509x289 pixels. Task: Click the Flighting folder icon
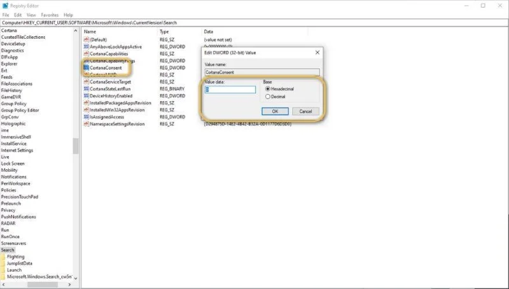click(3, 257)
